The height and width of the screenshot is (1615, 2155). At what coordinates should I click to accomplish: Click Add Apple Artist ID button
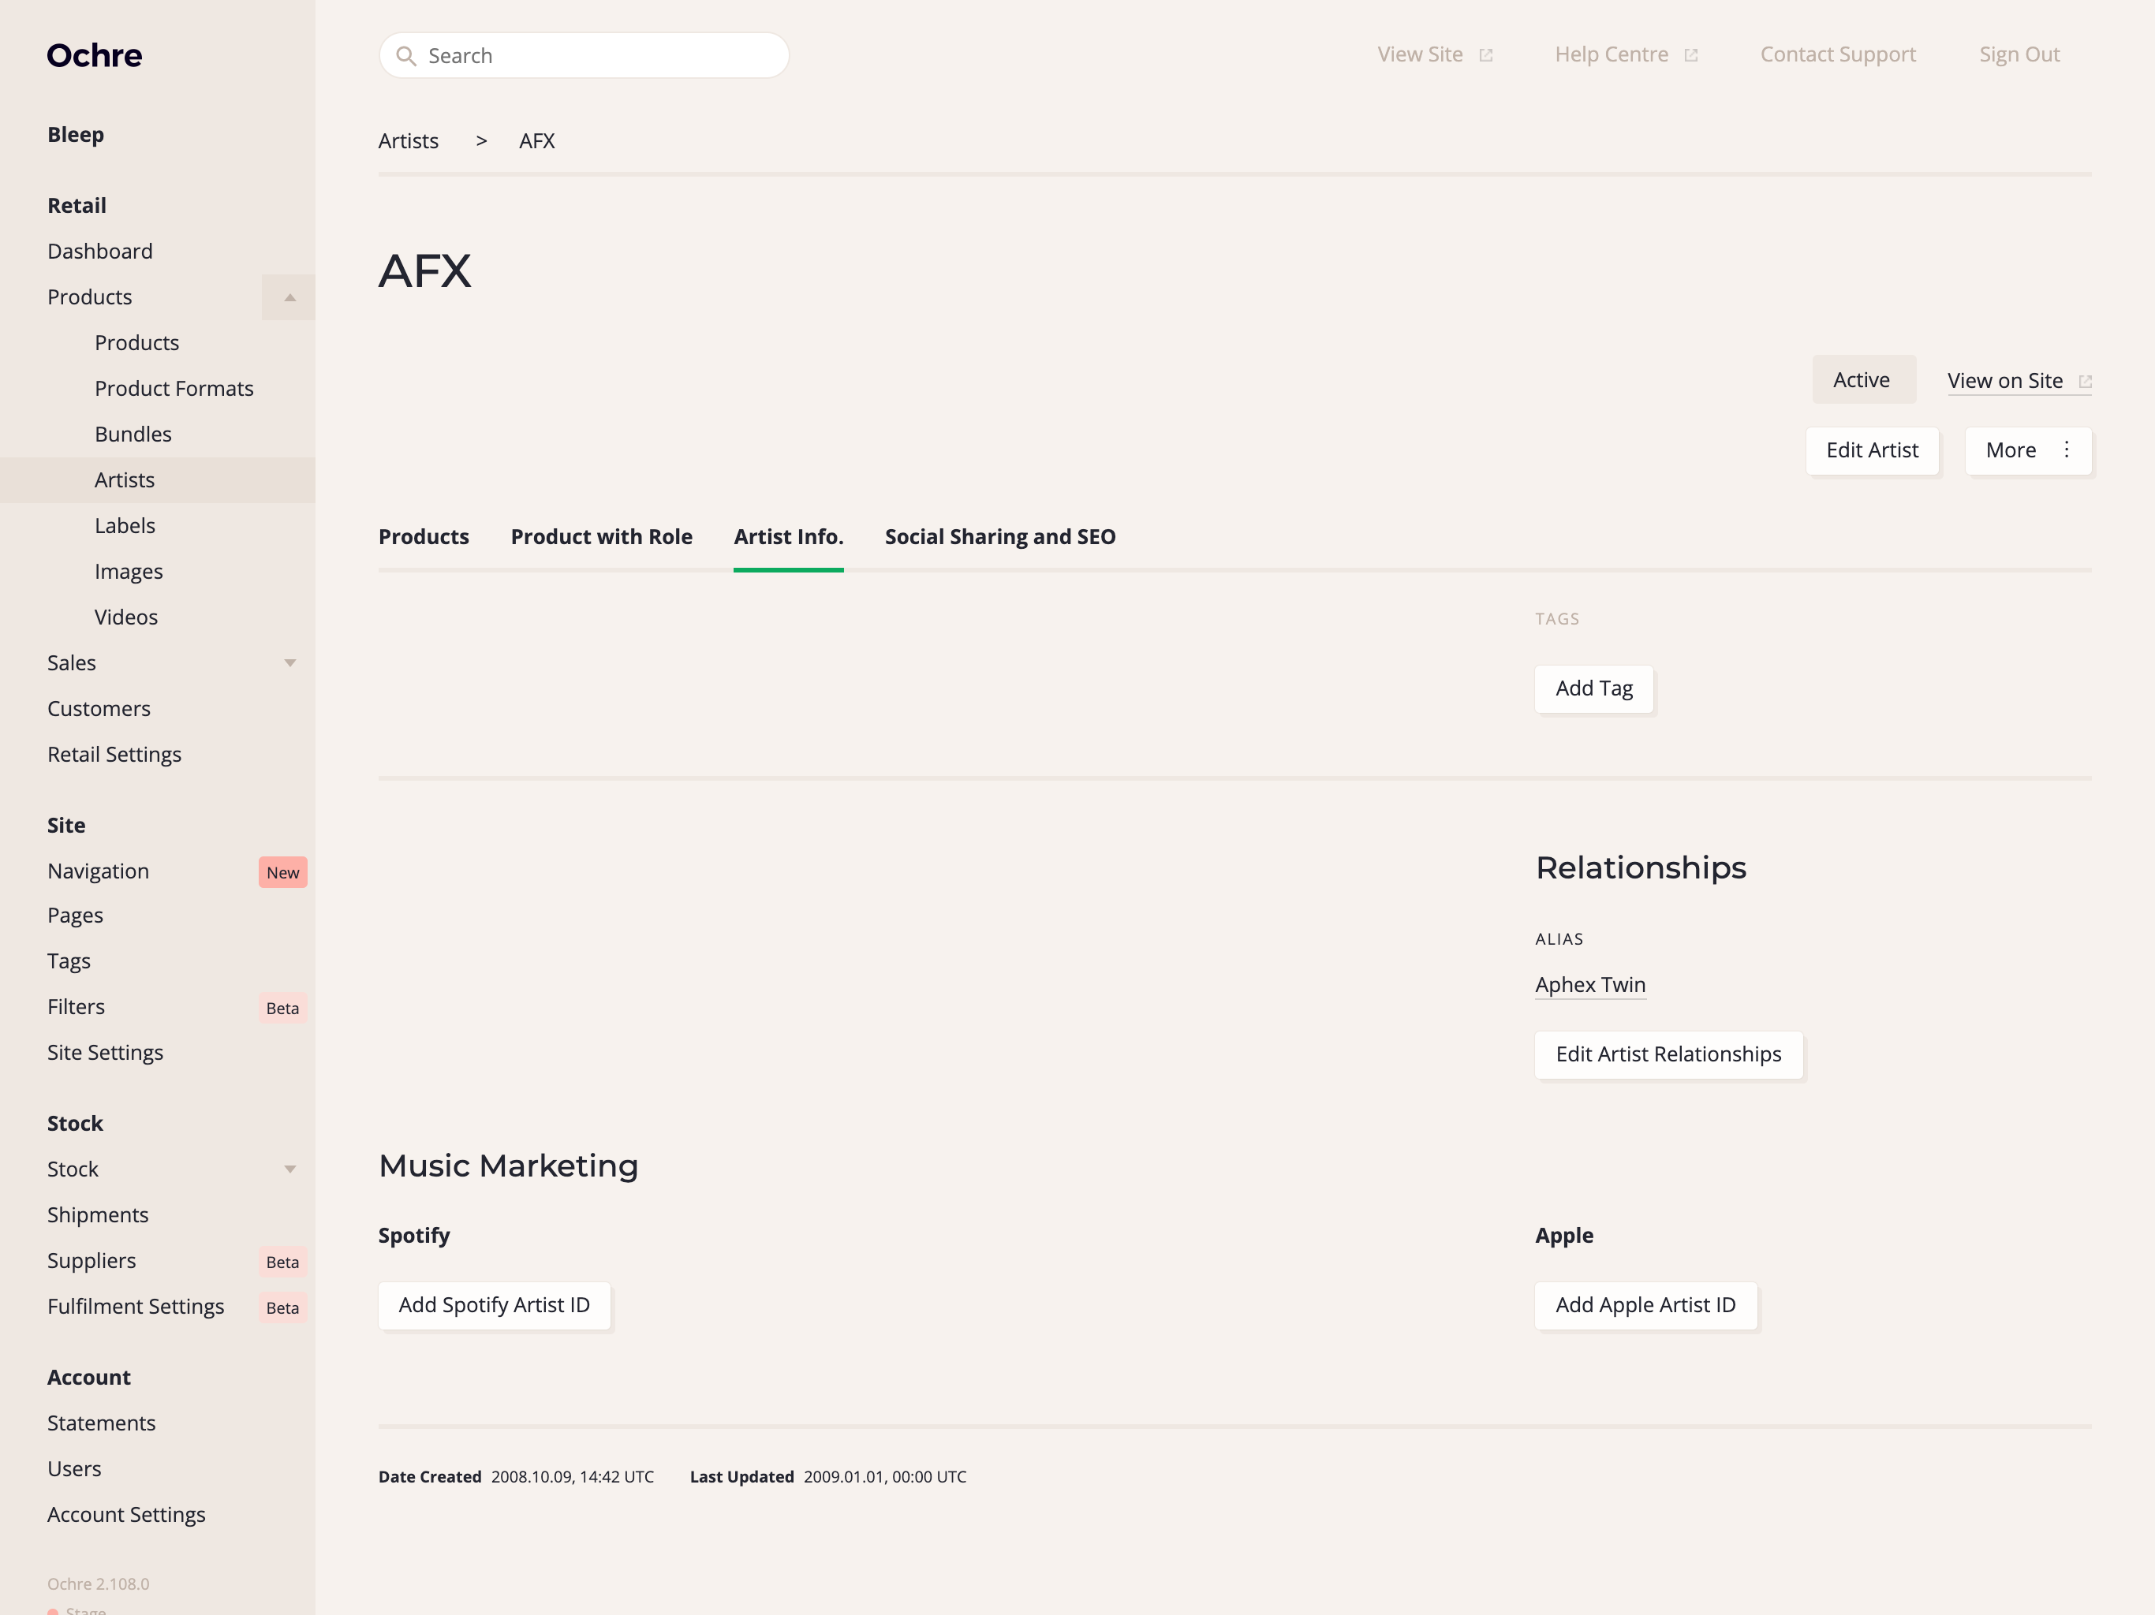coord(1645,1305)
